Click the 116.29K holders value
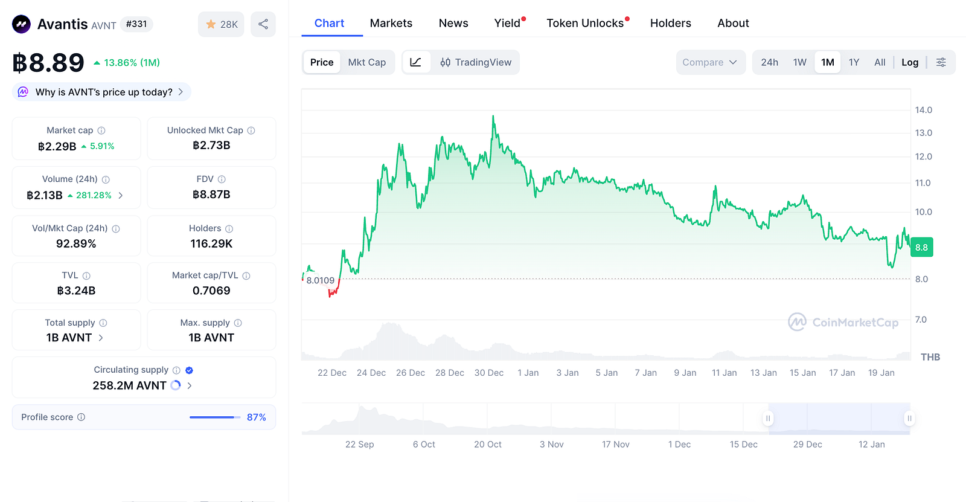Screen dimensions: 966x502 pos(211,243)
